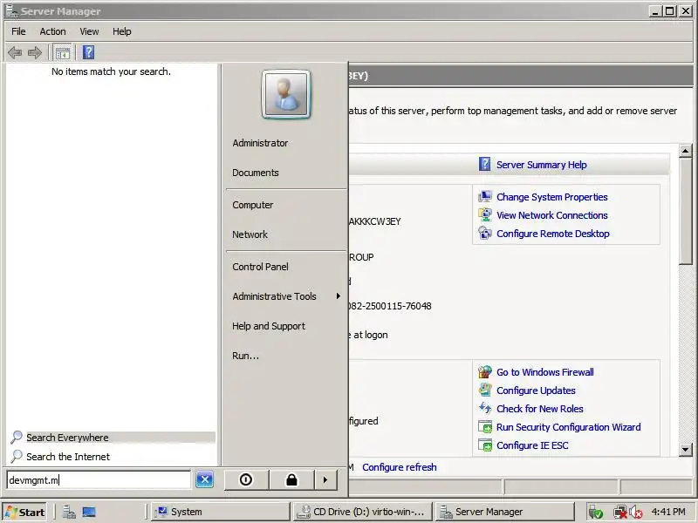Click the clock showing 4:41 PM
698x523 pixels.
[x=668, y=512]
